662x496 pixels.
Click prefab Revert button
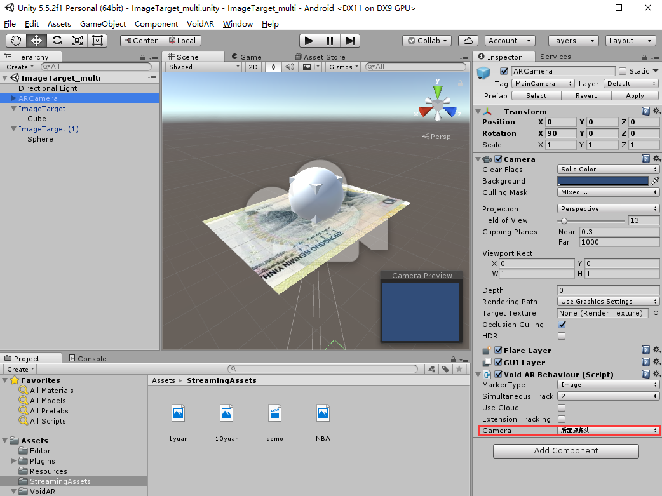point(586,96)
